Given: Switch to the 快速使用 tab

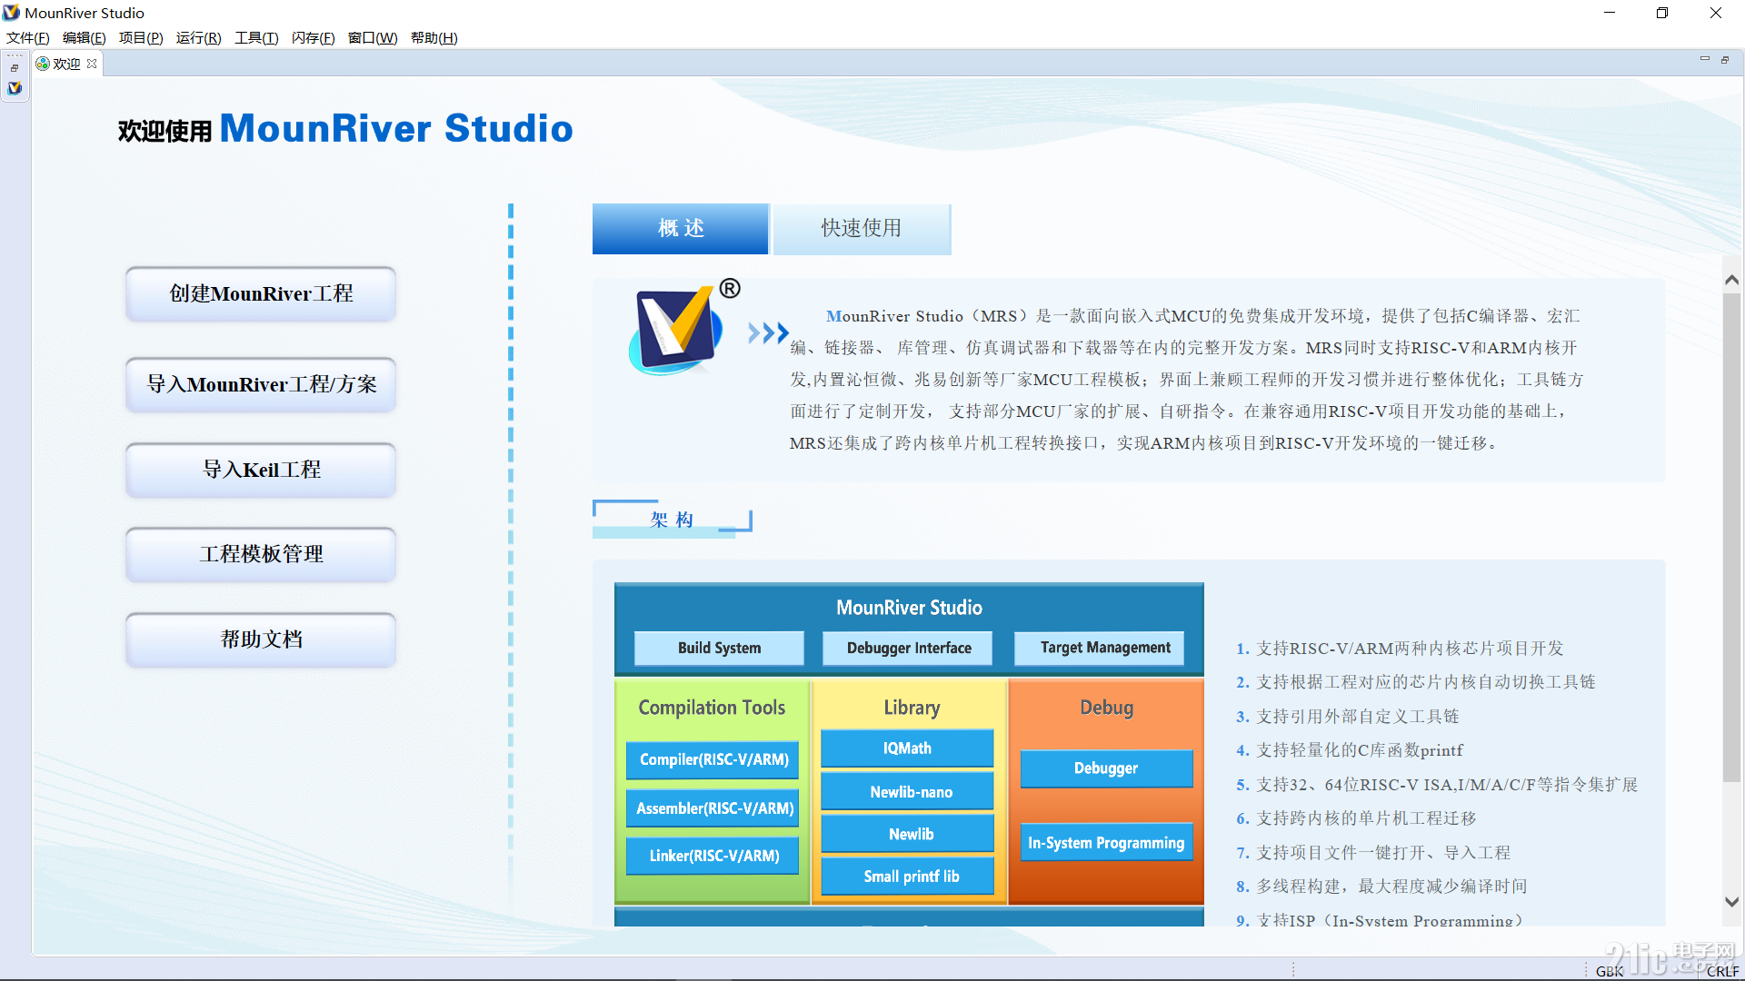Looking at the screenshot, I should pos(862,228).
